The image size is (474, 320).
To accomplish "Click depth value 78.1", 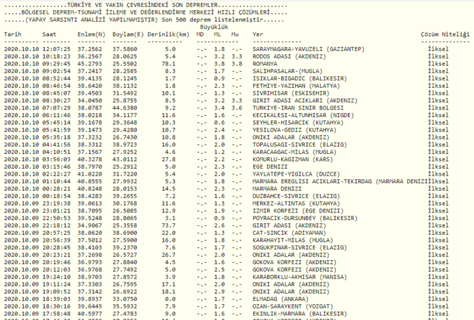I will [168, 64].
